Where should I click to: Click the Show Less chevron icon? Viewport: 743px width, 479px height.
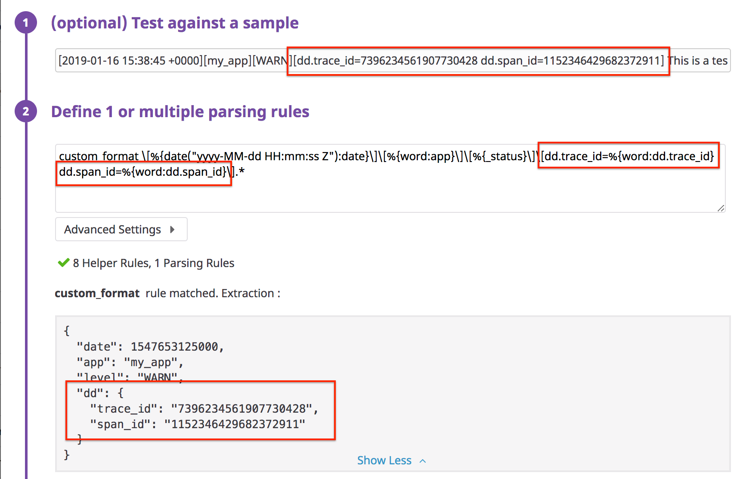pyautogui.click(x=423, y=461)
